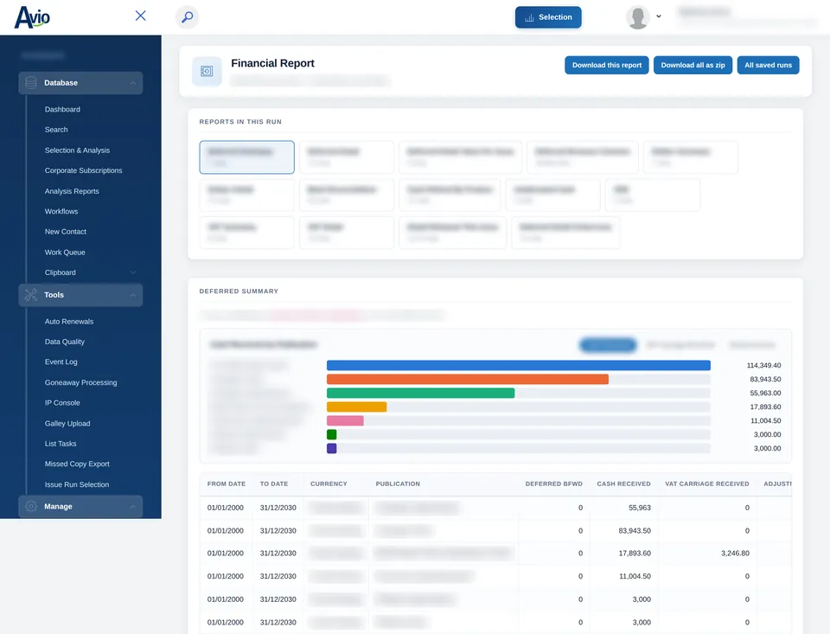The height and width of the screenshot is (634, 830).
Task: Click cash received value 83,943.50
Action: [634, 530]
